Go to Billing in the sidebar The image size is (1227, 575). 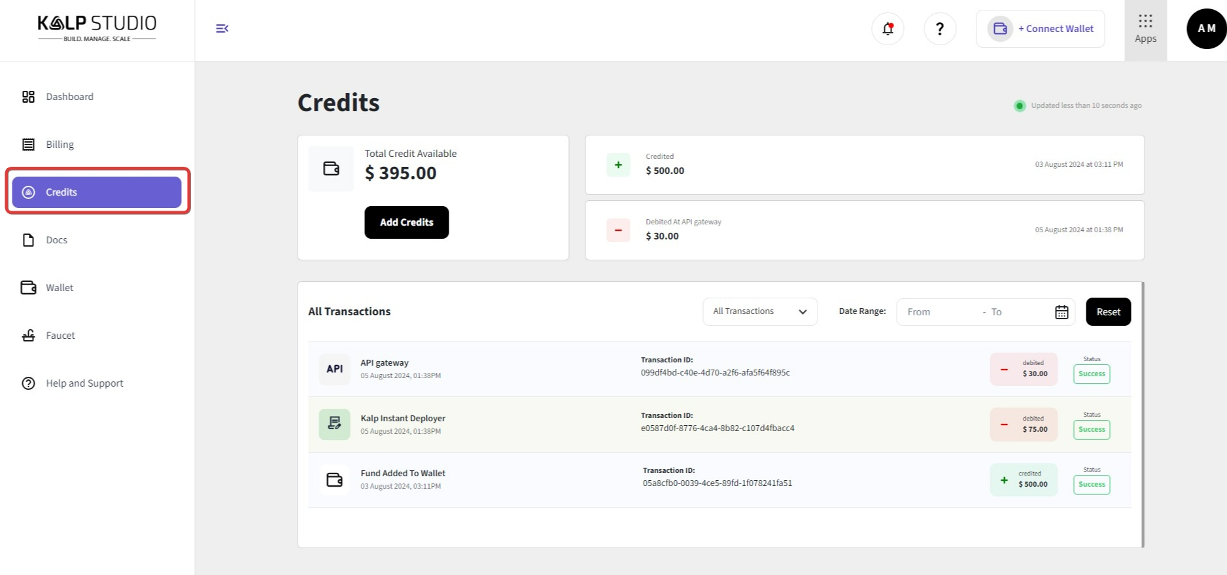tap(60, 145)
